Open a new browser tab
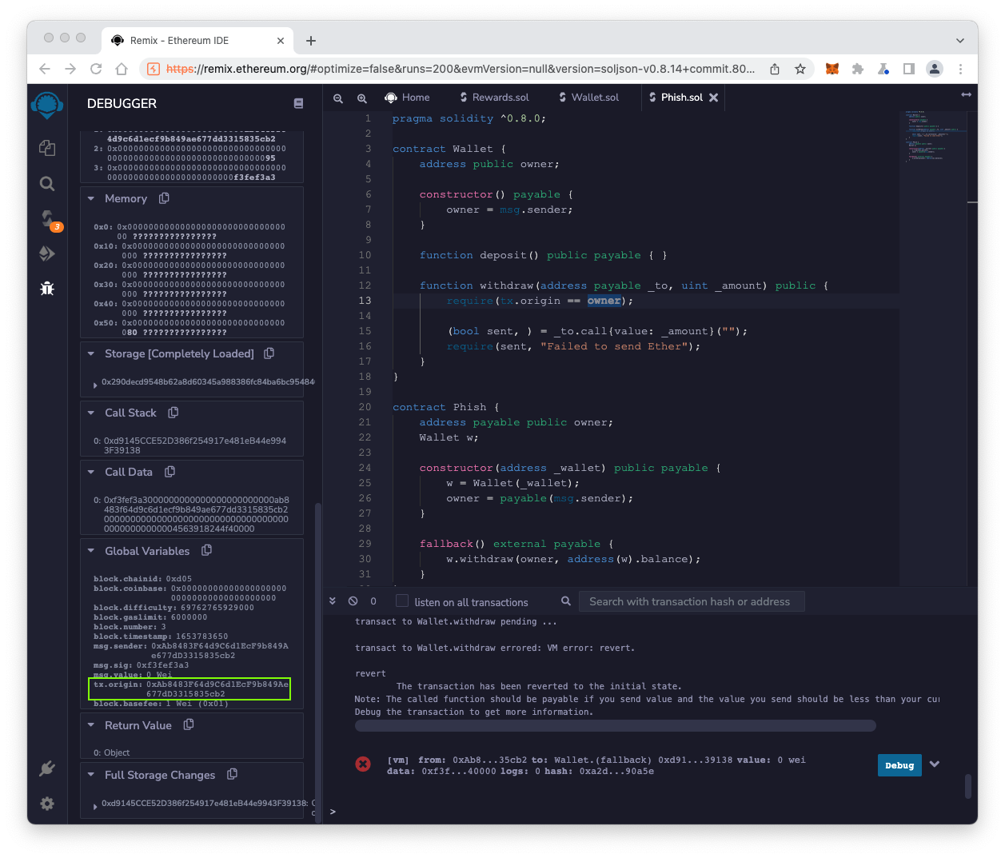 point(311,41)
